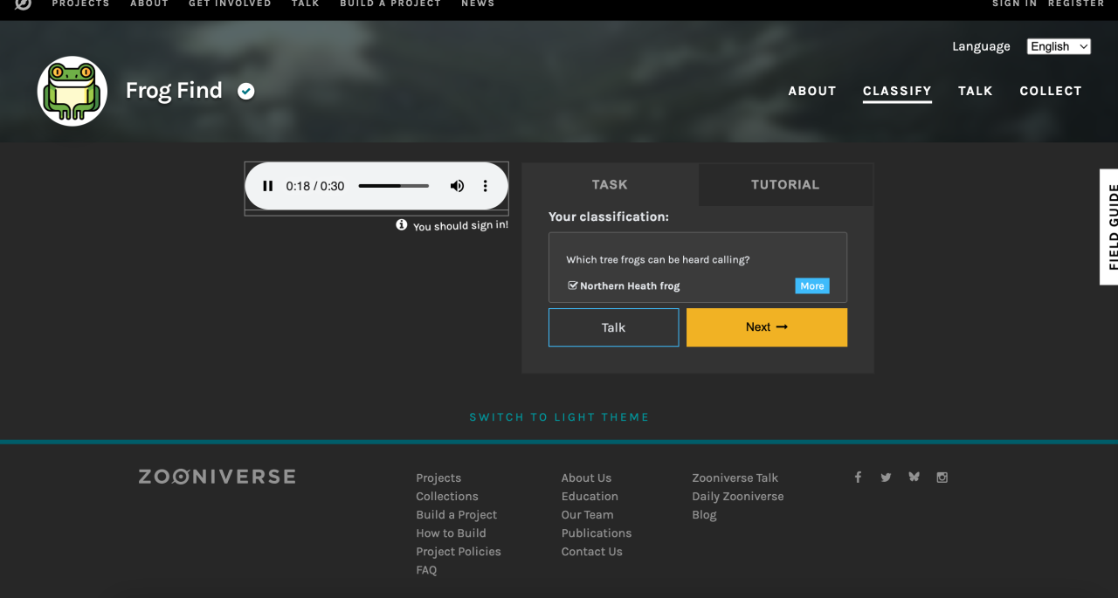Click the Zooniverse logo icon in top bar
Viewport: 1118px width, 598px height.
pyautogui.click(x=24, y=4)
